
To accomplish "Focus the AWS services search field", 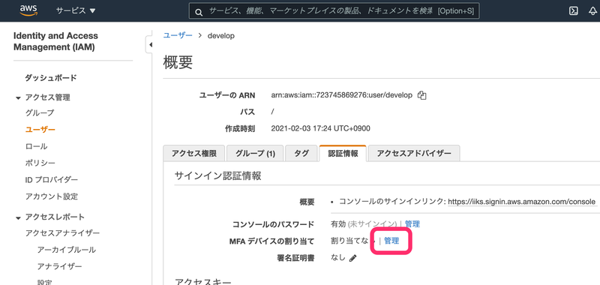I will click(334, 11).
